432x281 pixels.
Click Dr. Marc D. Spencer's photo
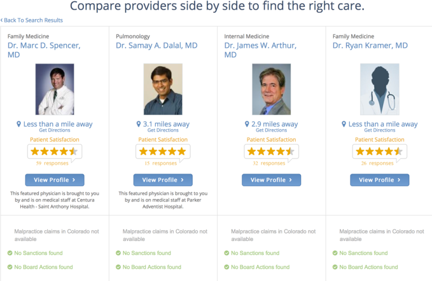(55, 89)
